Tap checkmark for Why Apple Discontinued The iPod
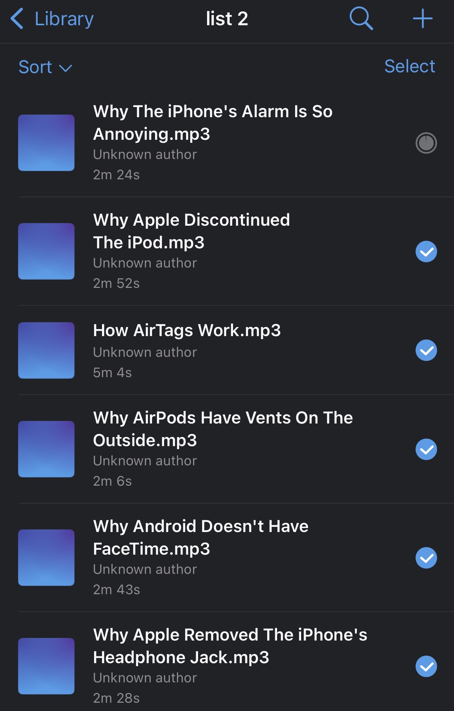Screen dimensions: 454x711 click(x=426, y=251)
